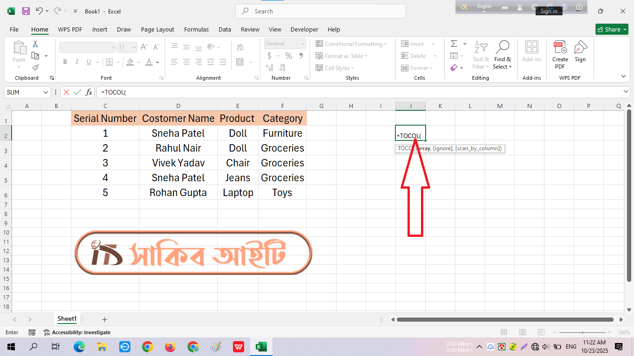Open Create PDF from WPS PDF group
This screenshot has height=356, width=634.
tap(560, 55)
